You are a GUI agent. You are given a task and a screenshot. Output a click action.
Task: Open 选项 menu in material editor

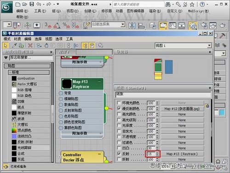pos(59,39)
